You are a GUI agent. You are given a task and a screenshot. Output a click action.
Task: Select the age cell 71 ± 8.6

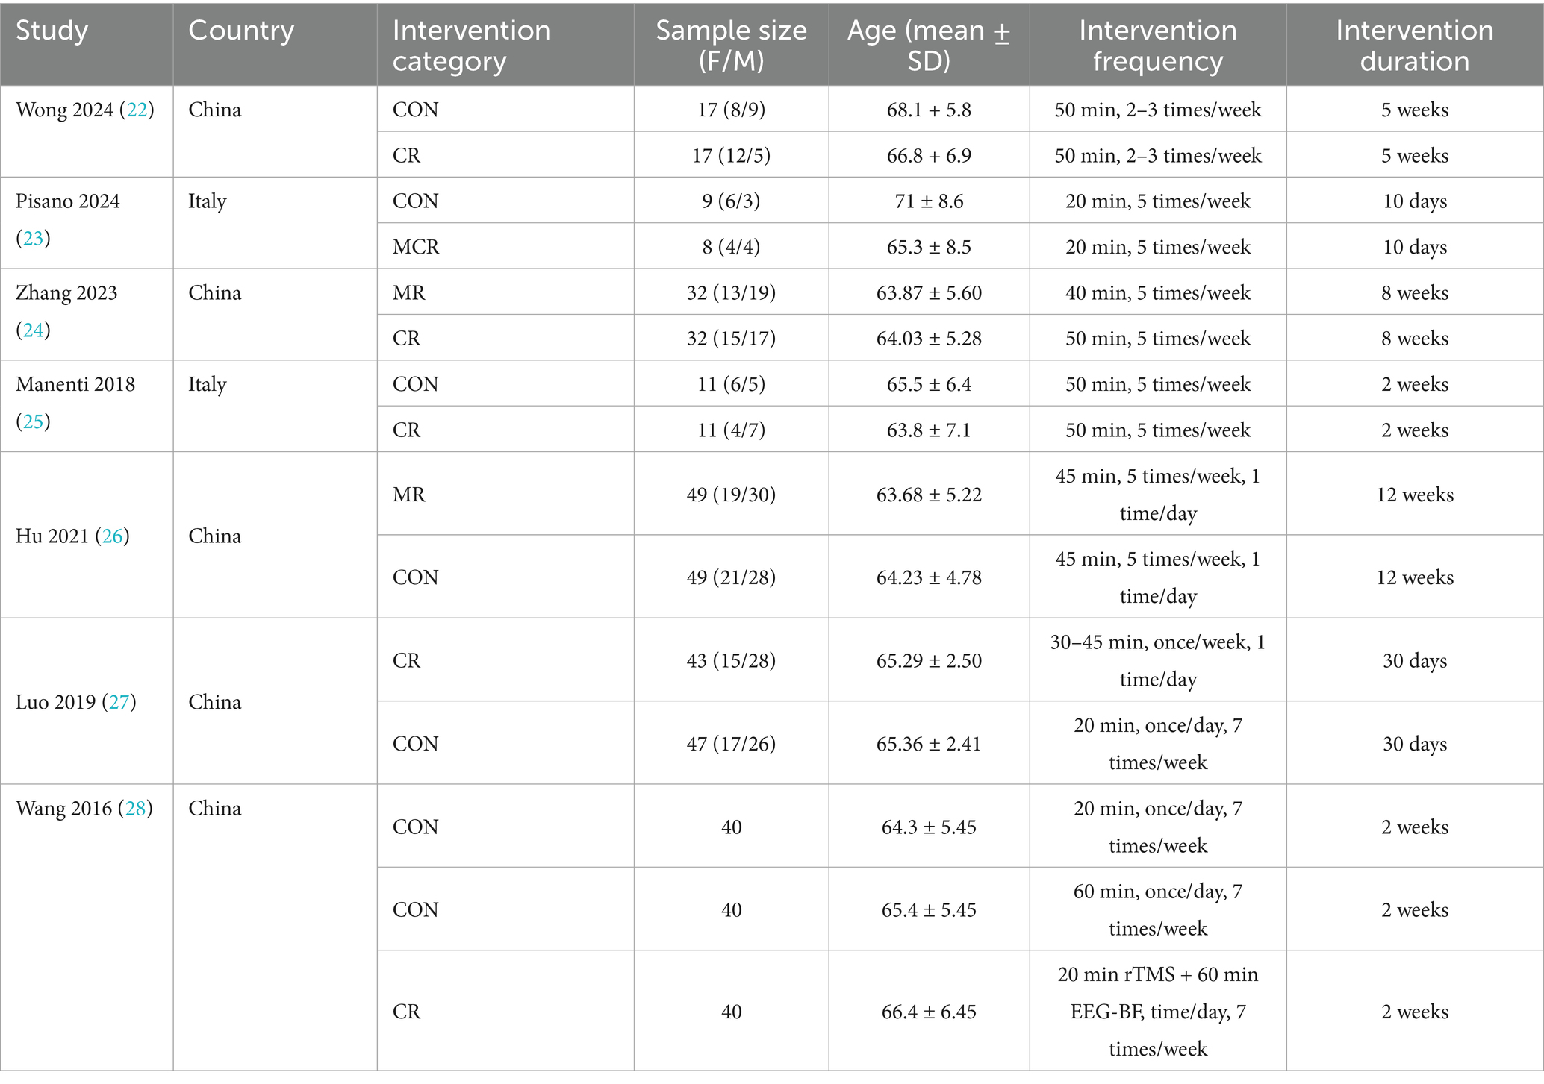(929, 201)
